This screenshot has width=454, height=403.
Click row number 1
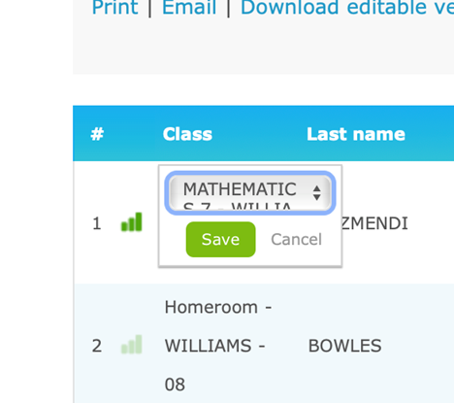[x=97, y=223]
